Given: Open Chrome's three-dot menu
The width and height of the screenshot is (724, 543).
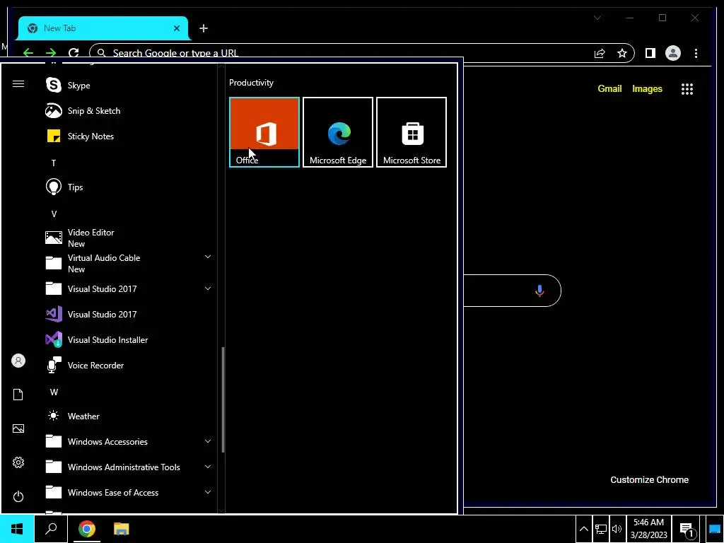Looking at the screenshot, I should point(696,53).
